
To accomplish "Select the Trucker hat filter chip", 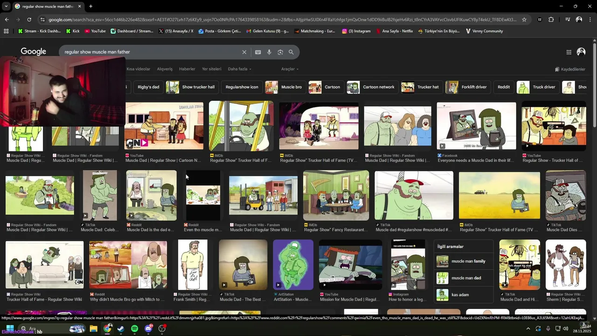I will [x=422, y=87].
